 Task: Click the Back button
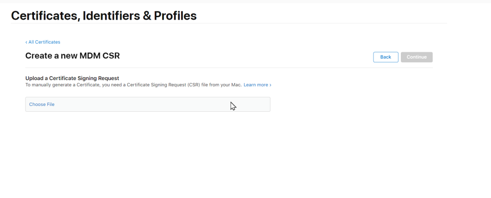[386, 57]
